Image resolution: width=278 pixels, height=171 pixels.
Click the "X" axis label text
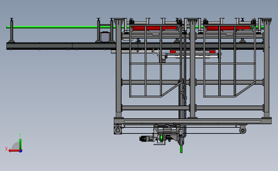(x=6, y=149)
